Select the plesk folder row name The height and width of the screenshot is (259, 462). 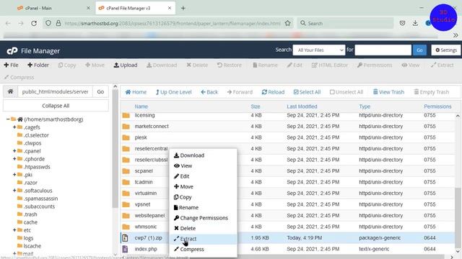(x=141, y=137)
